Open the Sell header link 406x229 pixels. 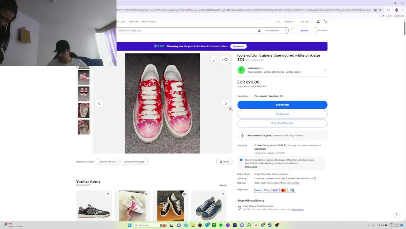pos(278,22)
